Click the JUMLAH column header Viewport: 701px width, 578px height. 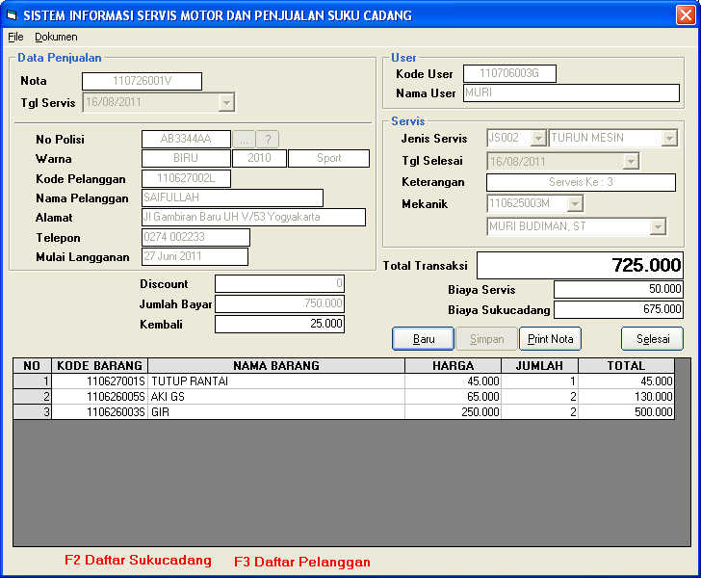click(539, 365)
